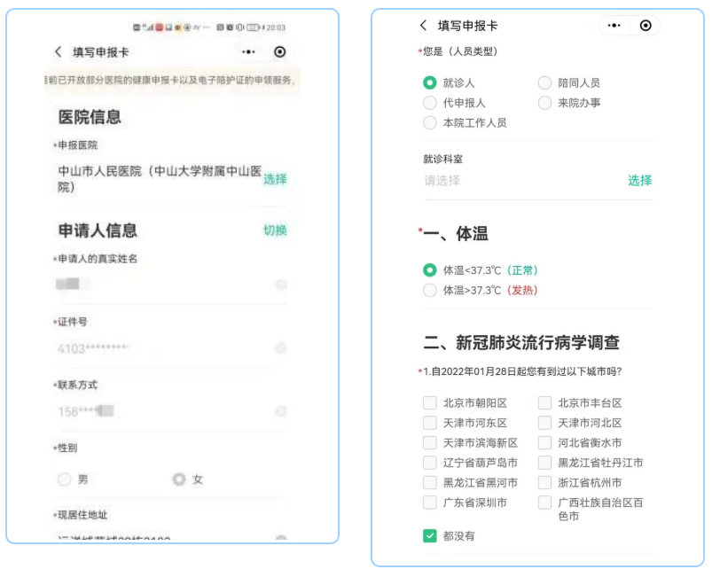
Task: Tick the 浙江省杭州市 checkbox
Action: coord(545,483)
